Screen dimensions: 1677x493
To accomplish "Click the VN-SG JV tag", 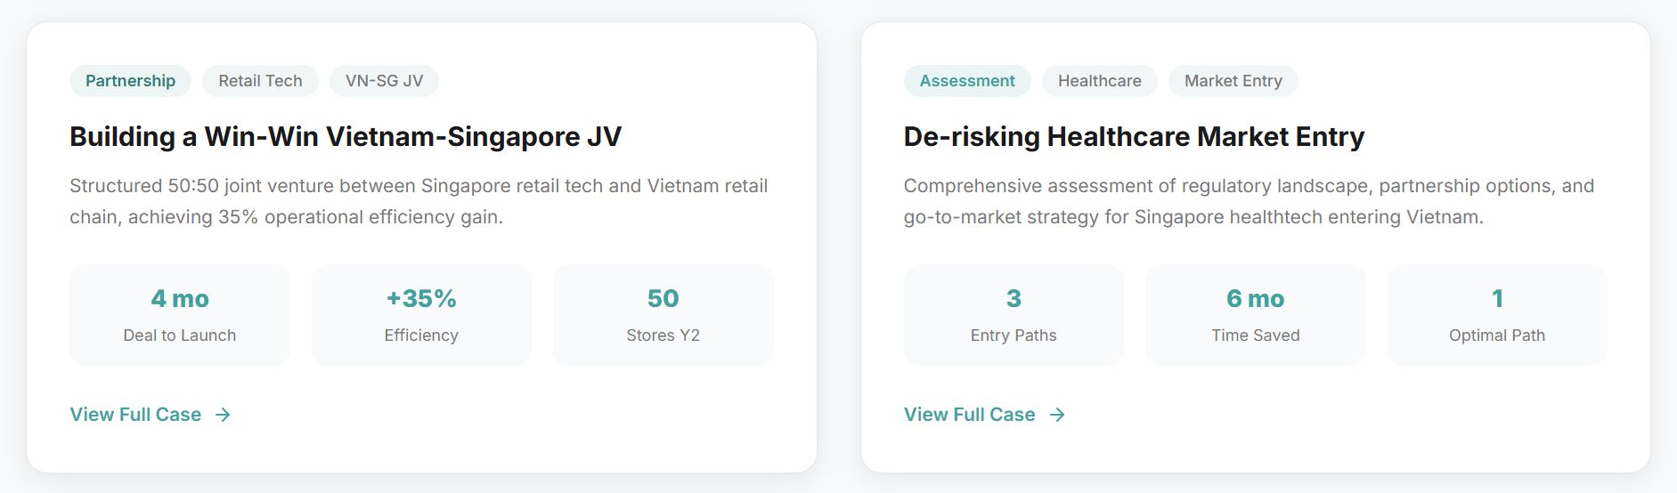I will pyautogui.click(x=384, y=81).
